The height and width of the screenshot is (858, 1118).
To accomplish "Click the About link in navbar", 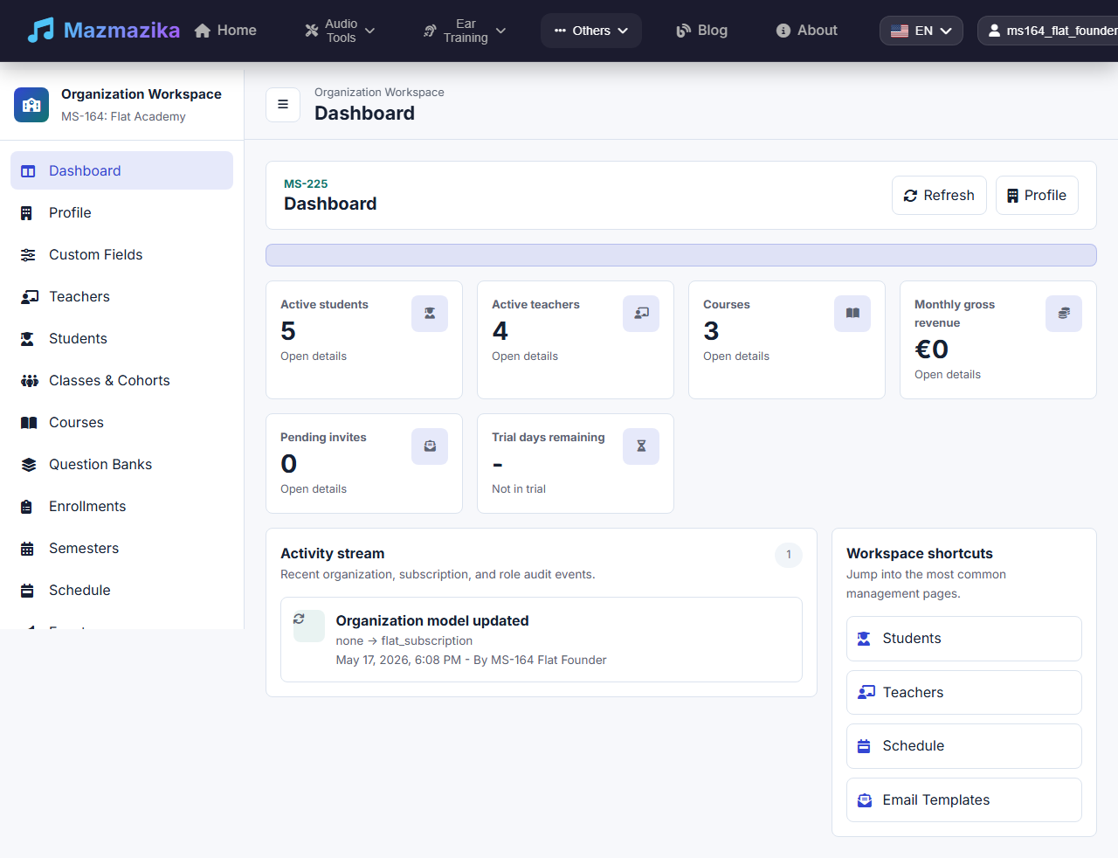I will click(806, 31).
